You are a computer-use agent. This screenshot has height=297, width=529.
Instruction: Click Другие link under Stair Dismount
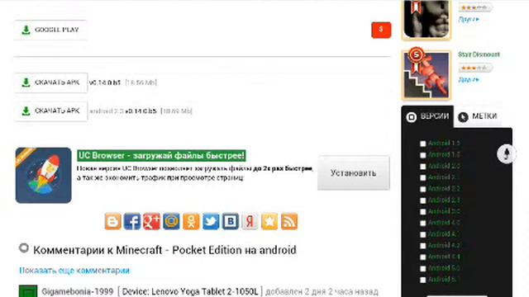(469, 80)
